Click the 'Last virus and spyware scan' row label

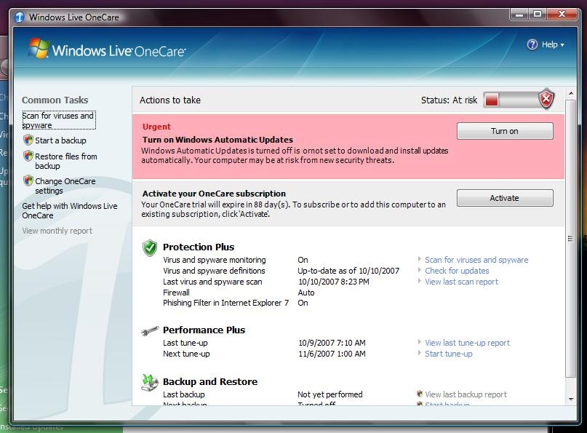(x=212, y=282)
